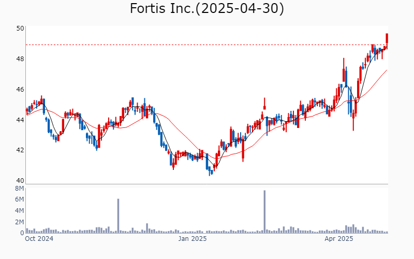Image resolution: width=414 pixels, height=259 pixels.
Task: Click the Apr 2025 date label
Action: click(339, 239)
